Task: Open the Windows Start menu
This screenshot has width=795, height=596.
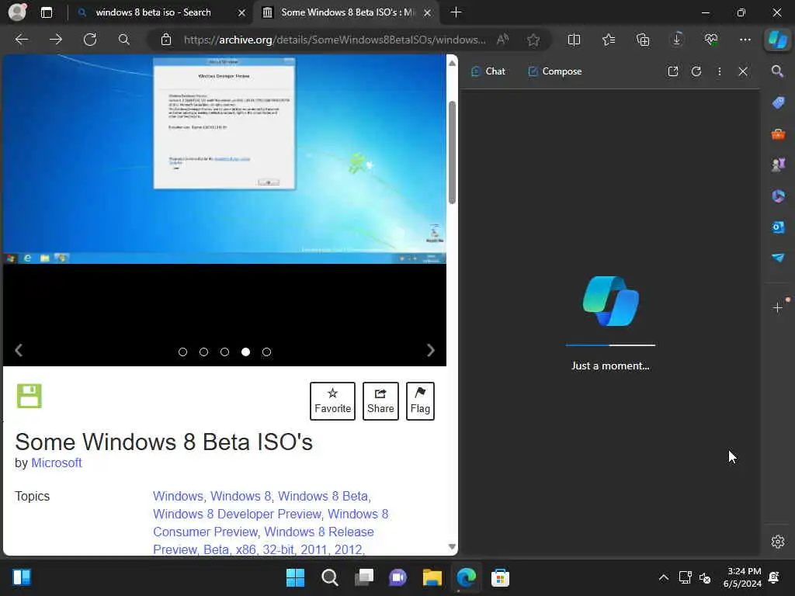Action: (x=296, y=577)
